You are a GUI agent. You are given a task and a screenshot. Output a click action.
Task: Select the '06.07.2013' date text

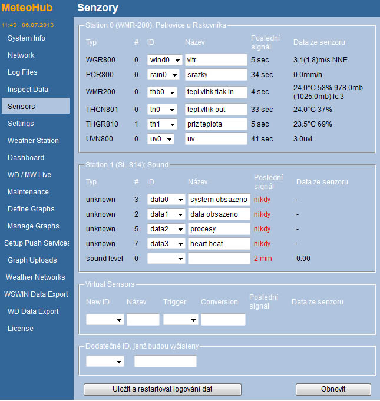[x=38, y=25]
